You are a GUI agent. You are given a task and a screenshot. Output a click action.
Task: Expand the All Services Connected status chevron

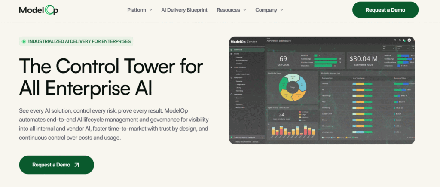tap(263, 137)
